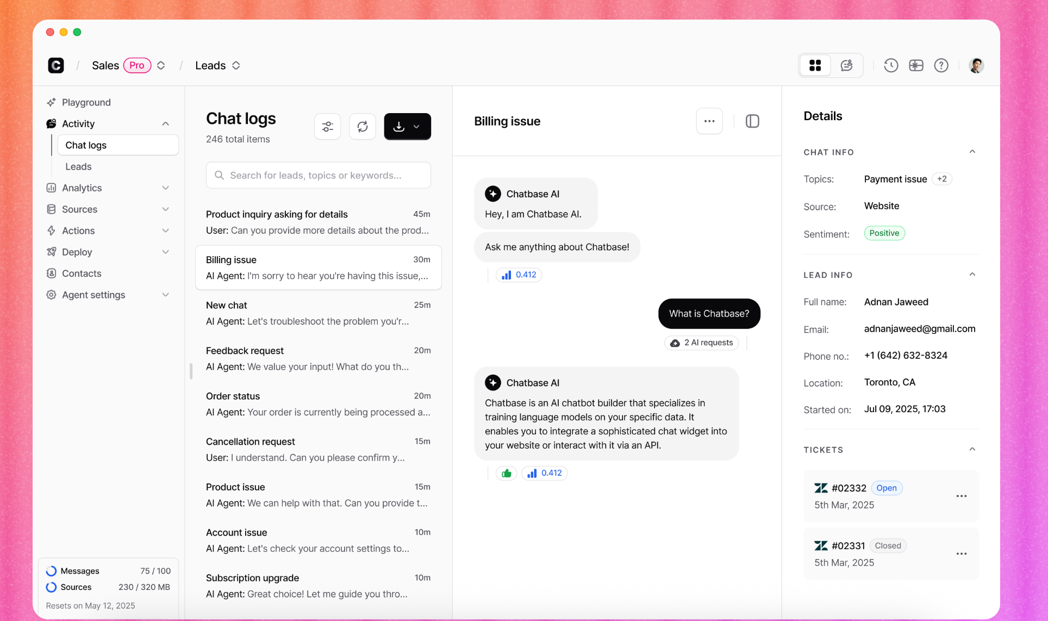Expand the Analytics section
Screen dimensions: 1048x621
click(x=165, y=188)
